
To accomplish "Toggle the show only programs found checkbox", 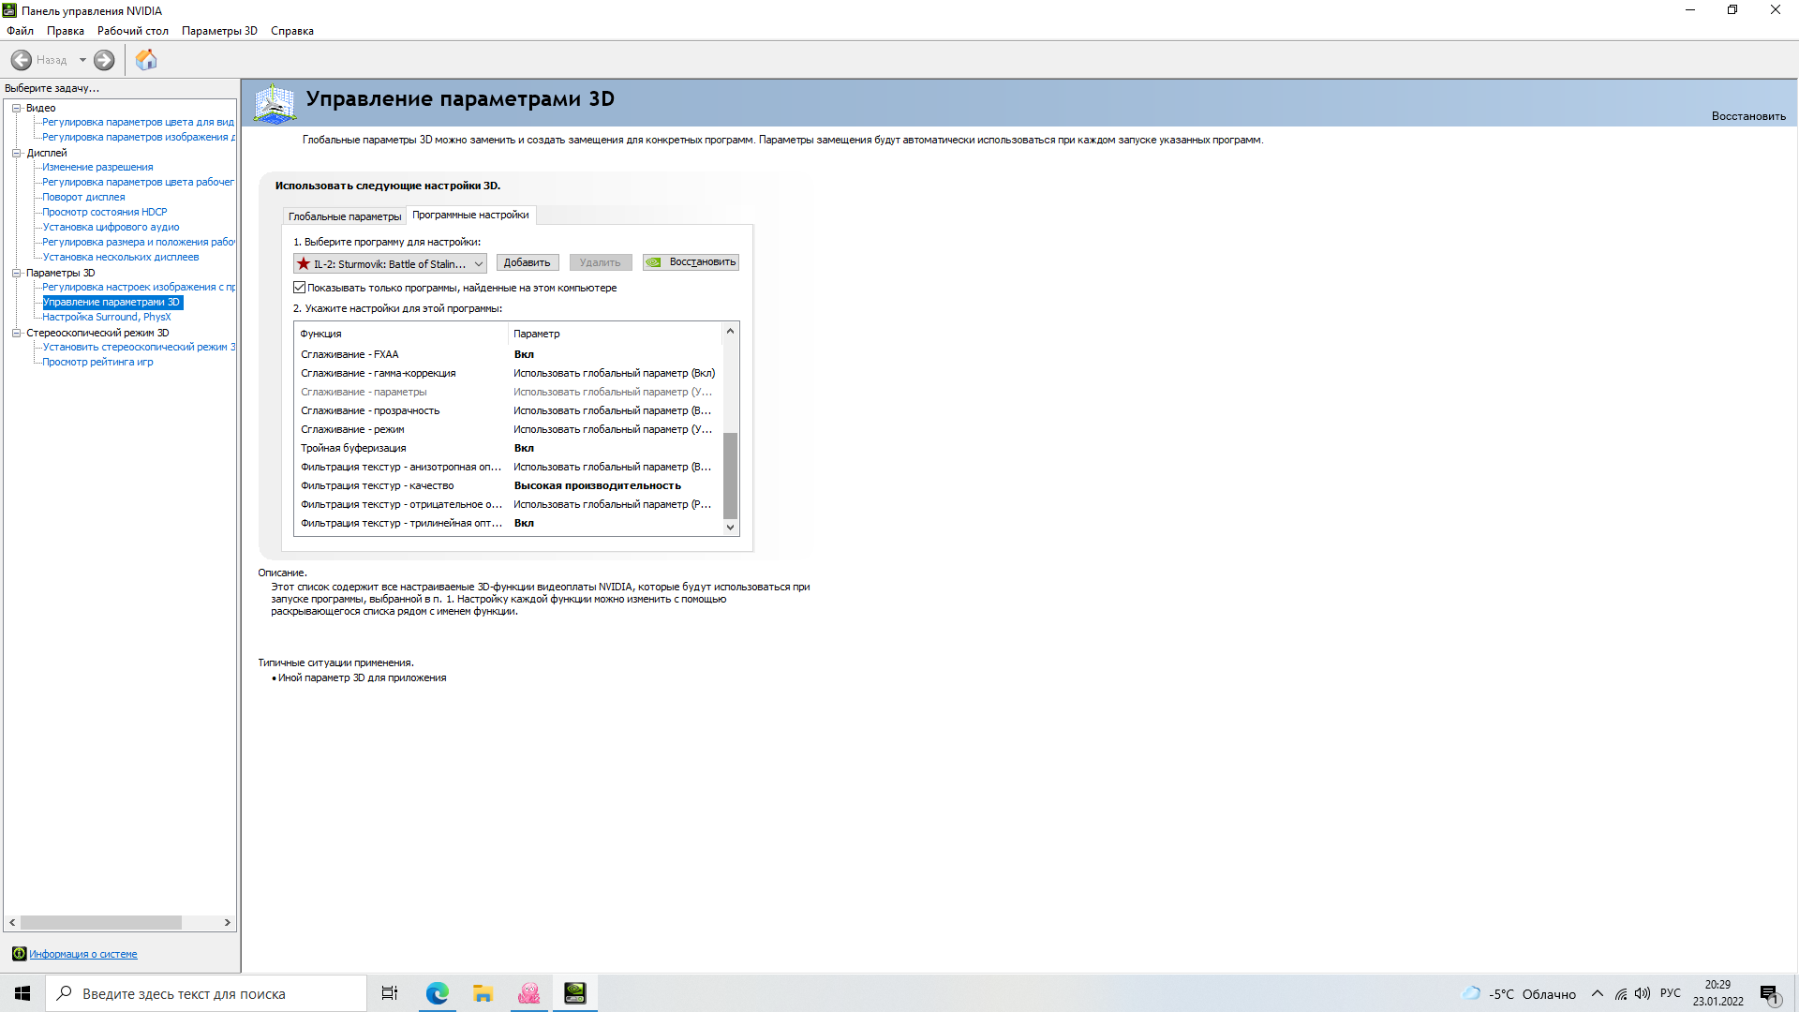I will [300, 288].
